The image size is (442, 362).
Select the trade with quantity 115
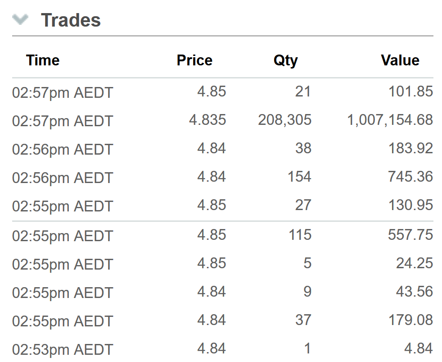[223, 235]
